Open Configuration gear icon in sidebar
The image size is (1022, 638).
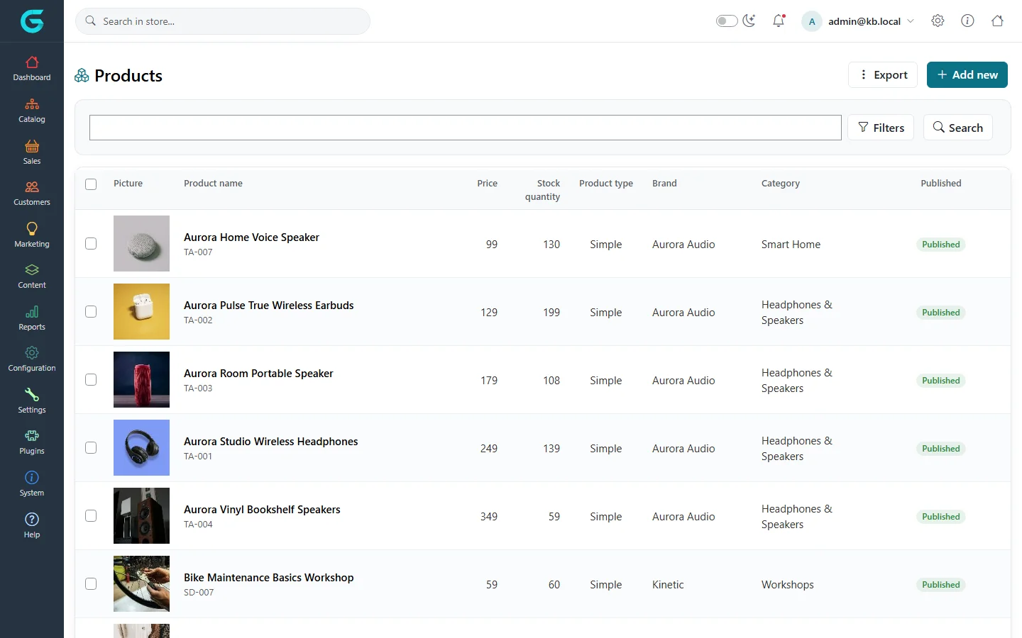point(32,353)
